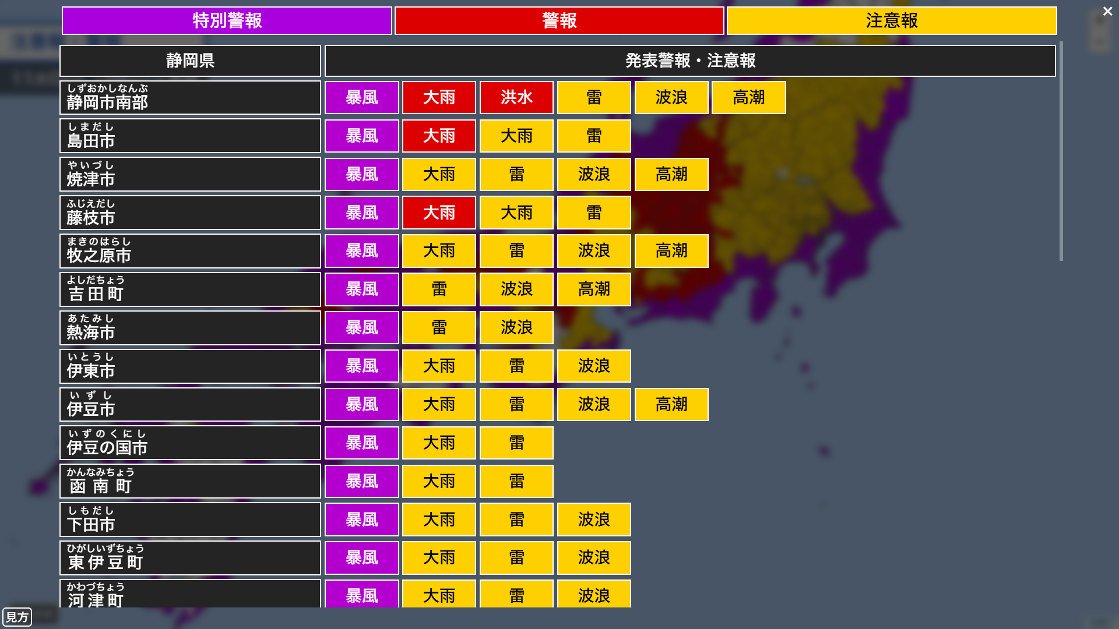Click 高潮 tag in the 牧之原市 row

(671, 251)
